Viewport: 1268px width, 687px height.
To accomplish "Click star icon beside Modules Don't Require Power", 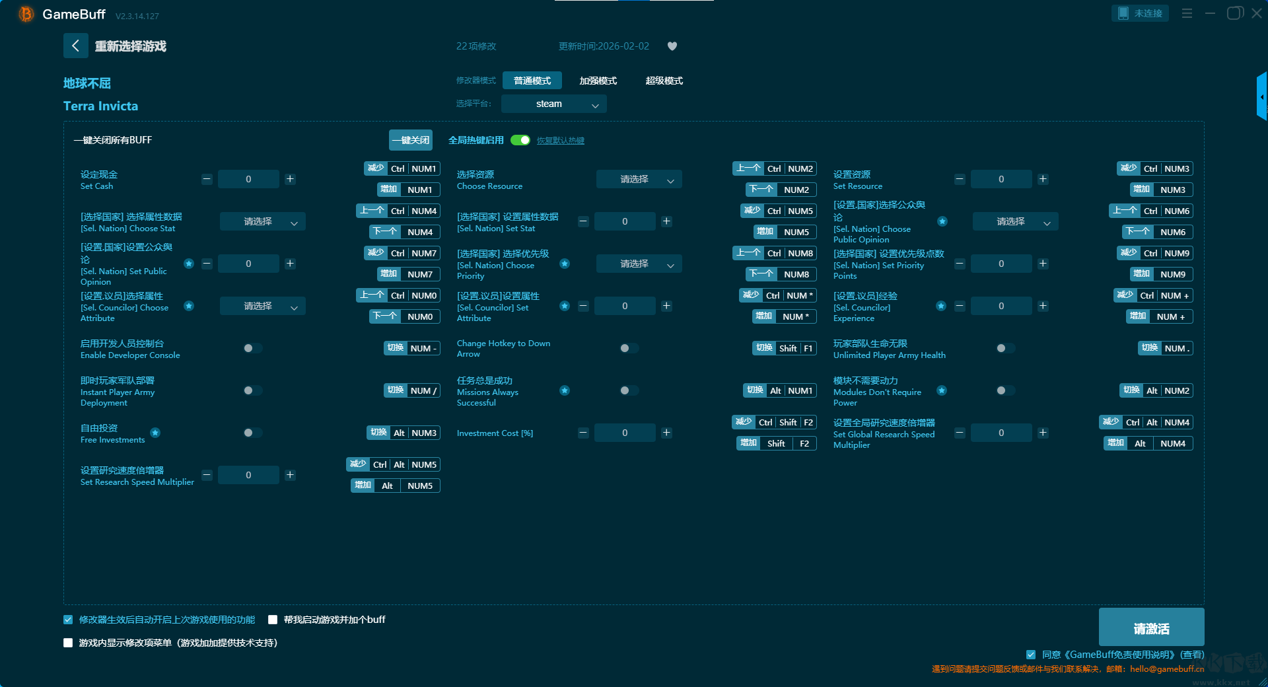I will (942, 390).
